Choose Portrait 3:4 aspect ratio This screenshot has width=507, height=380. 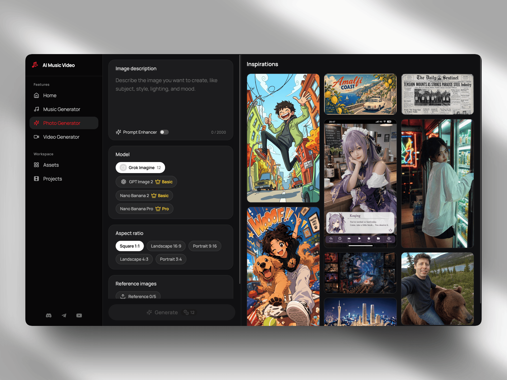(x=171, y=259)
